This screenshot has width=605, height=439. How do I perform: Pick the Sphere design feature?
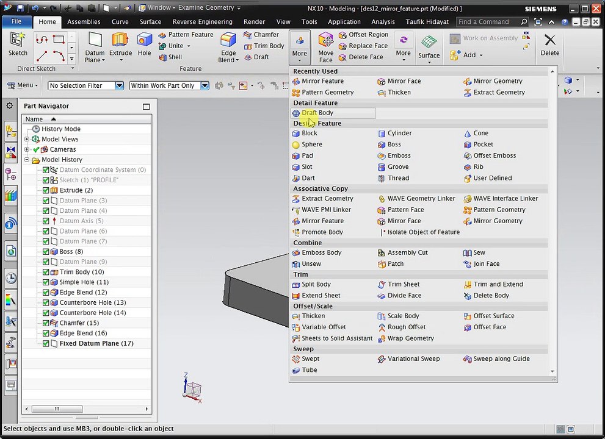tap(307, 145)
